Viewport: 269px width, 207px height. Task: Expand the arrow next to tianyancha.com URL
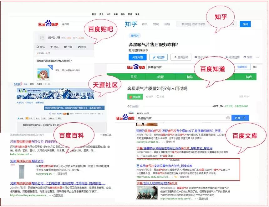[50, 195]
